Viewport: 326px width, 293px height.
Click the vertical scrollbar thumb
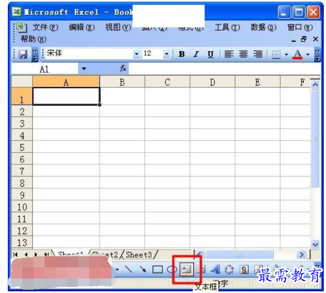(x=315, y=138)
